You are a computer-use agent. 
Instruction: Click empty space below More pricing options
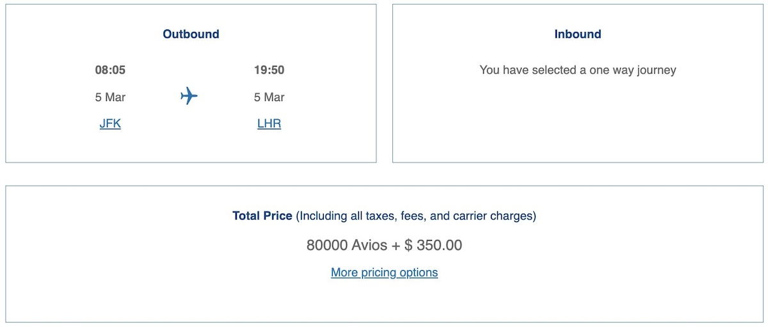384,301
